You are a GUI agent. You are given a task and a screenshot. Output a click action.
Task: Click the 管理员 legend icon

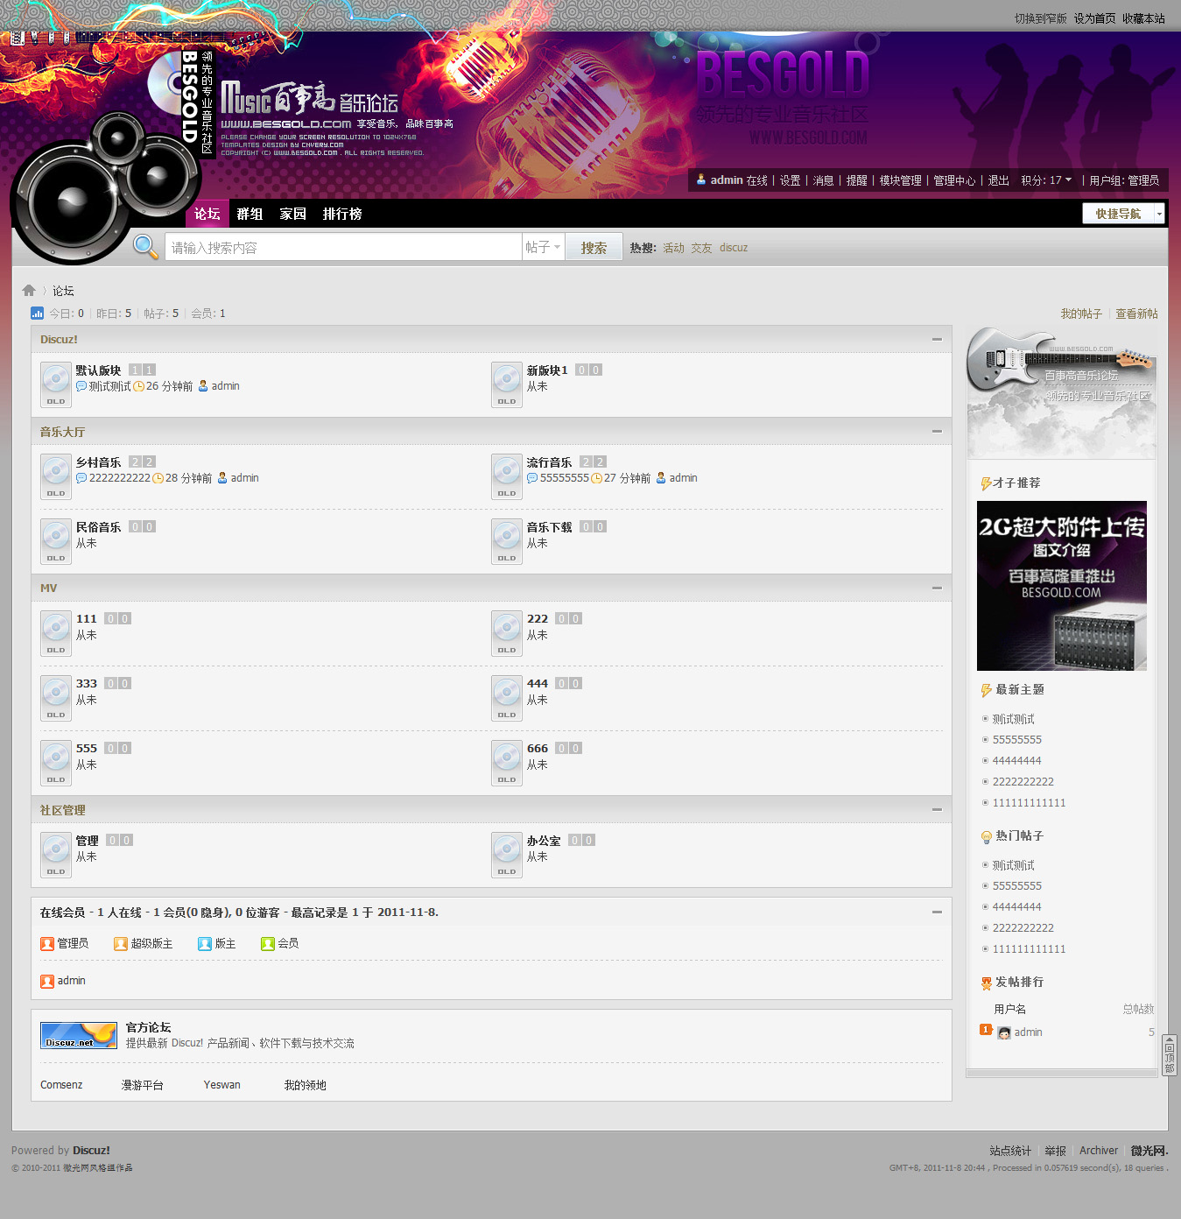pos(47,943)
